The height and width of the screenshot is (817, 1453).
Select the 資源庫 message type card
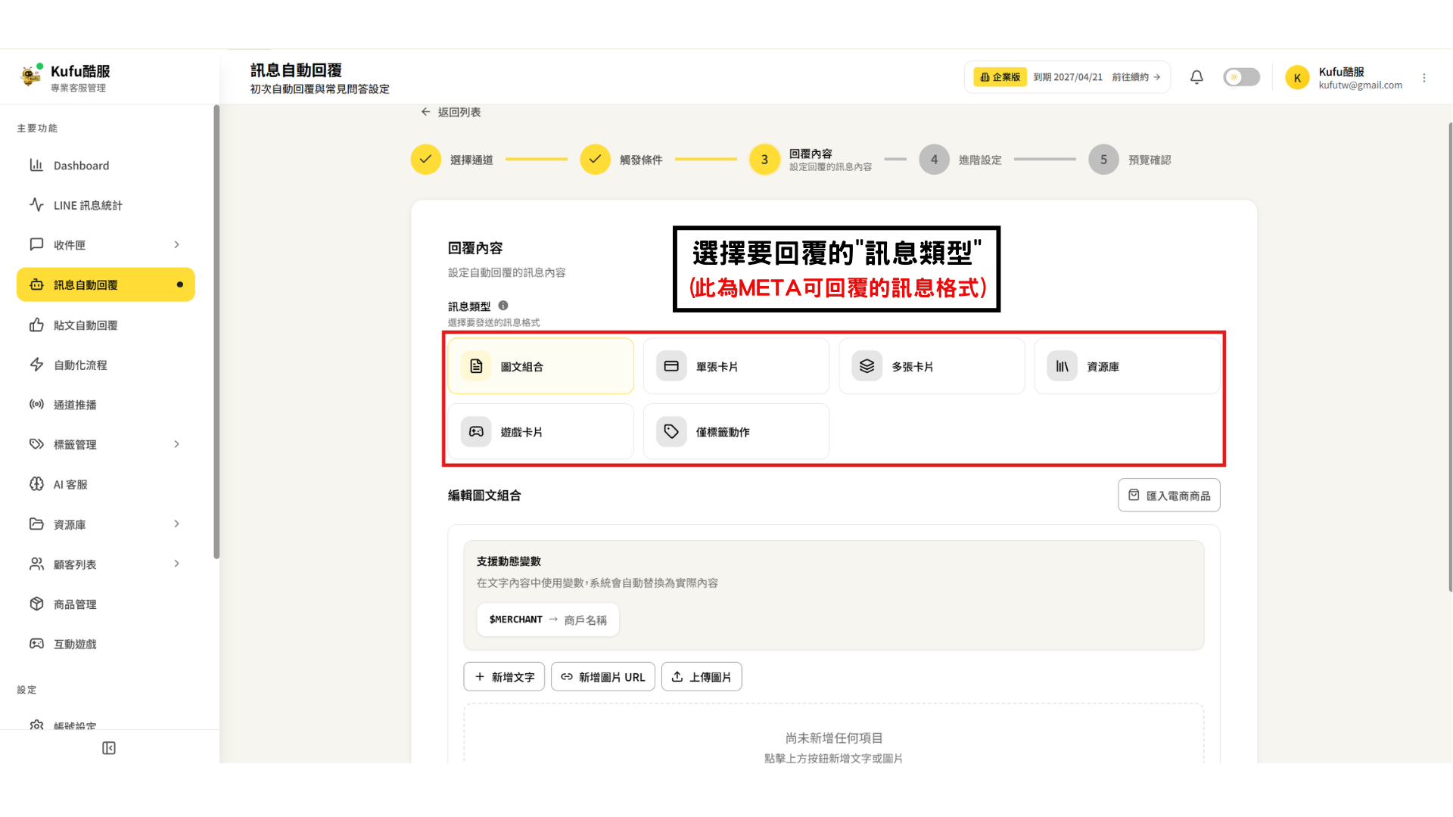[x=1127, y=366]
